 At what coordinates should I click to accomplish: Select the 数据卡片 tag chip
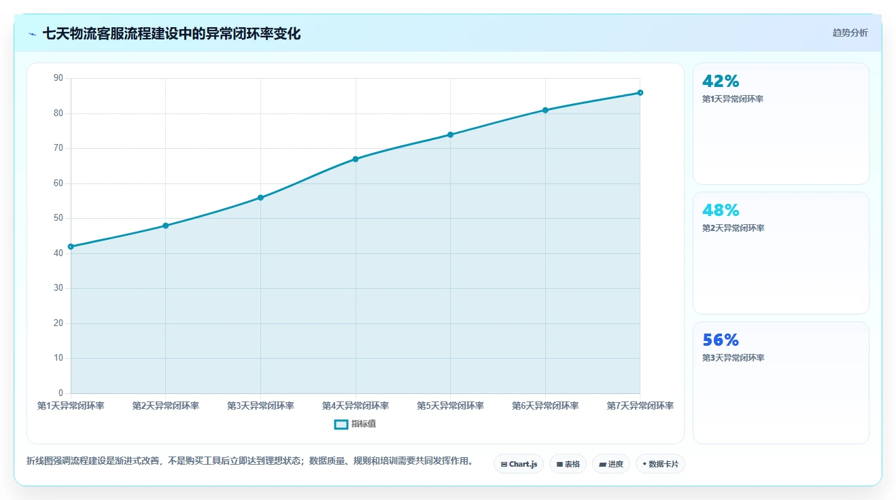click(660, 464)
